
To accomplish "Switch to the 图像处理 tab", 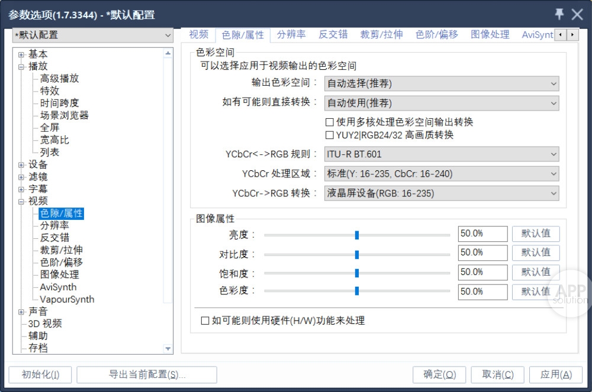I will tap(490, 34).
